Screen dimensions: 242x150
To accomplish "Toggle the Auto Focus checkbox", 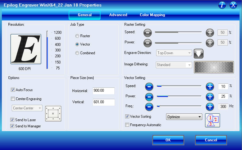I will coord(13,90).
